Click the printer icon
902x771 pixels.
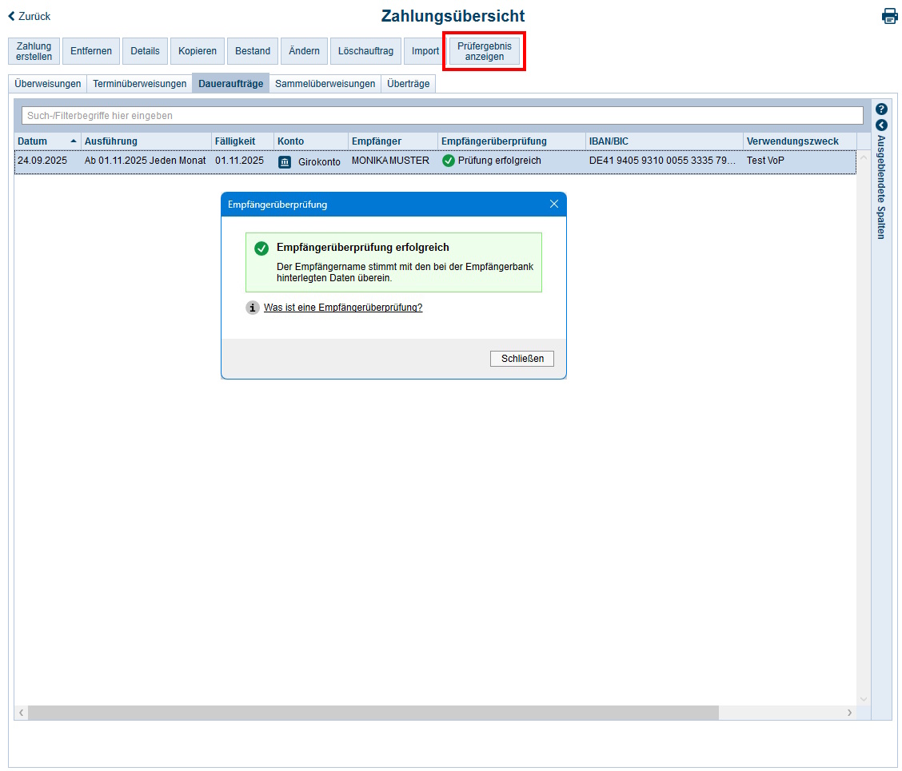(889, 16)
